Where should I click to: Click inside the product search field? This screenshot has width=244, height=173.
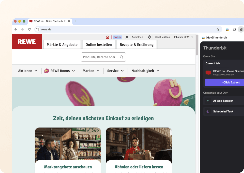pyautogui.click(x=99, y=57)
